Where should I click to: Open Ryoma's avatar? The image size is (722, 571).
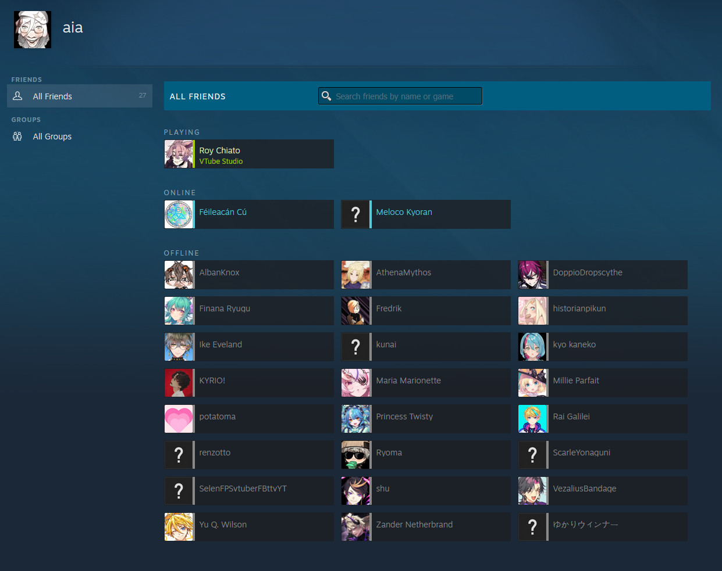coord(355,455)
